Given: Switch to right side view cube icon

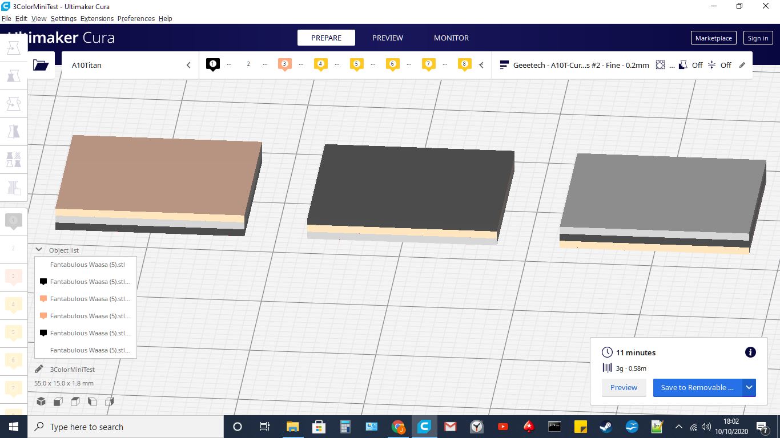Looking at the screenshot, I should tap(109, 401).
